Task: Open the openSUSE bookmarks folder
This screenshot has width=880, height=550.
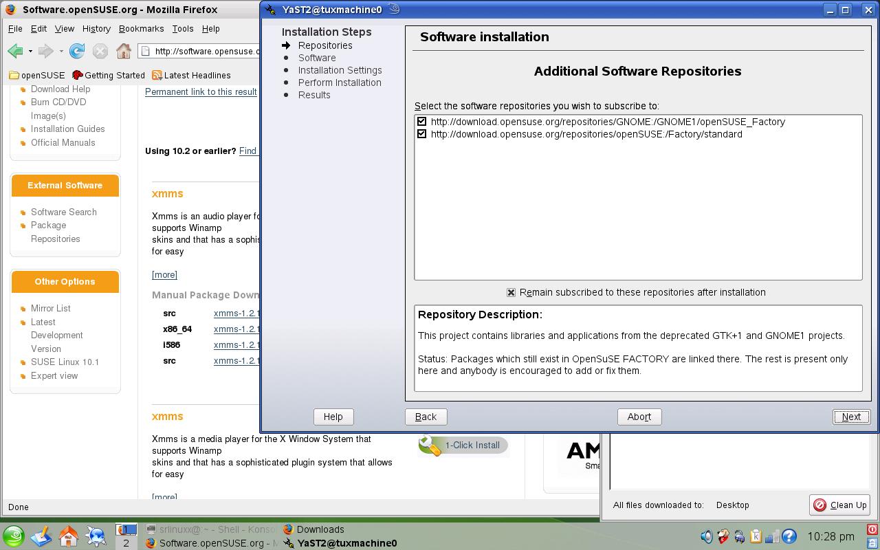Action: click(37, 76)
